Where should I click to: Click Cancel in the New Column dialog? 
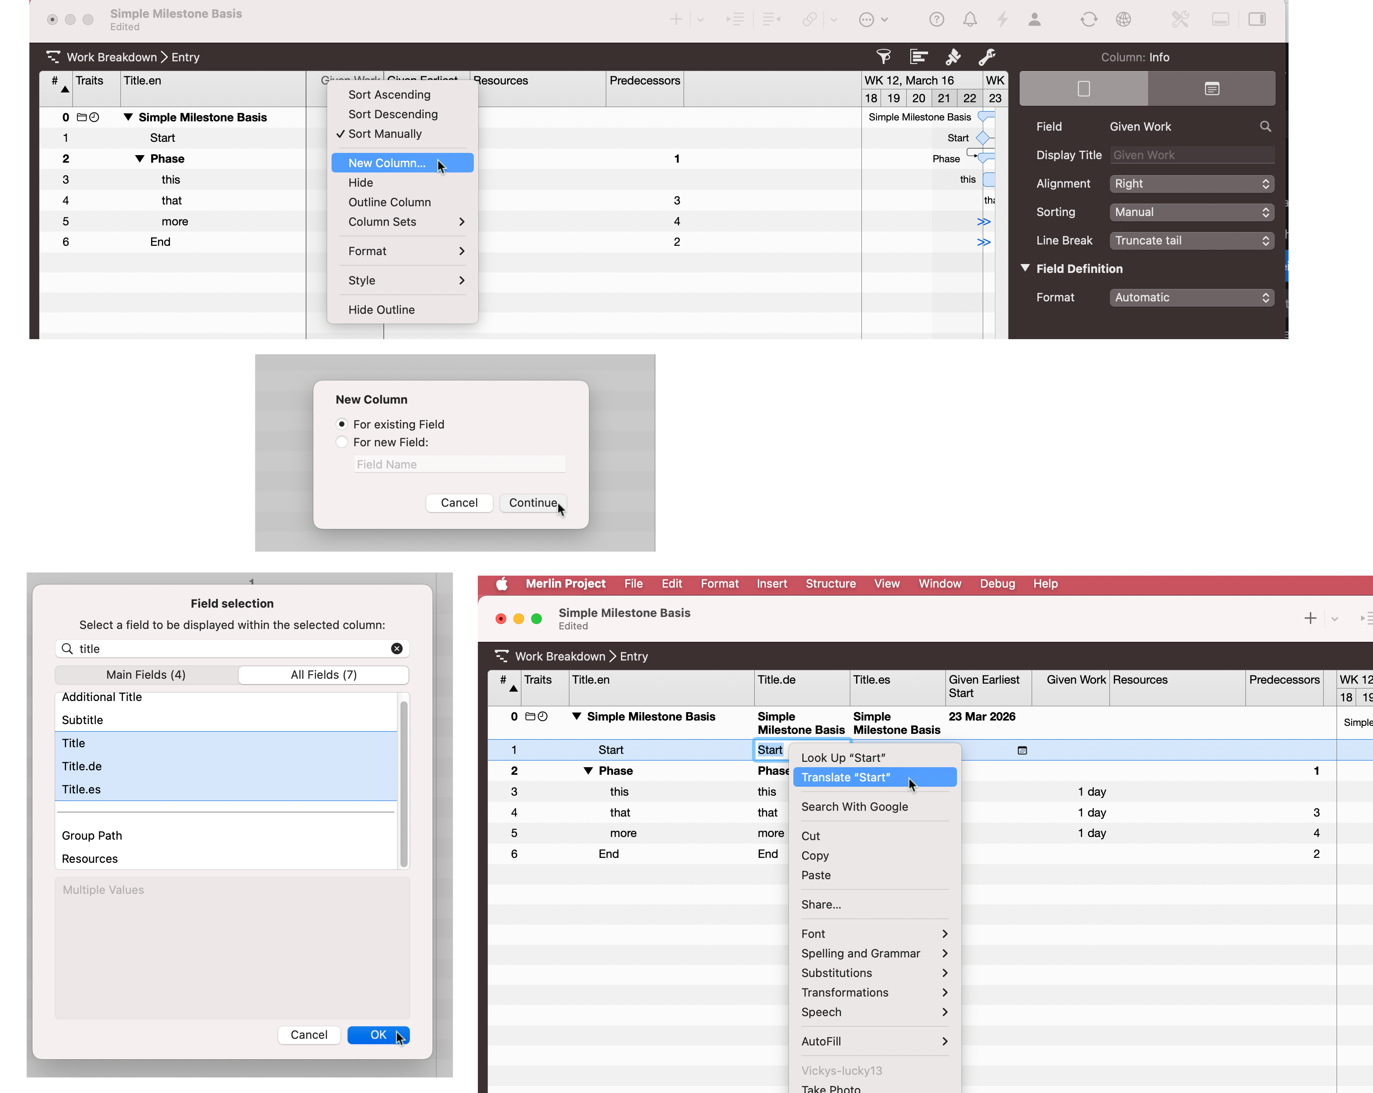coord(459,503)
